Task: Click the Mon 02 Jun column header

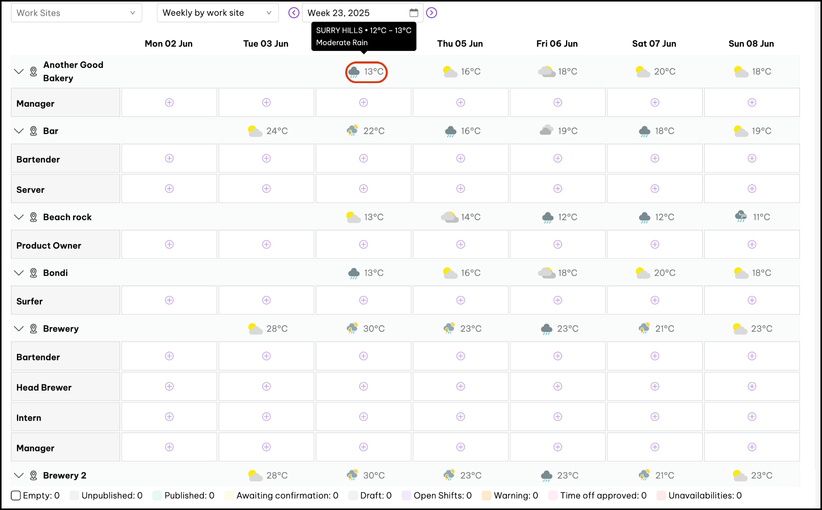Action: [x=169, y=44]
